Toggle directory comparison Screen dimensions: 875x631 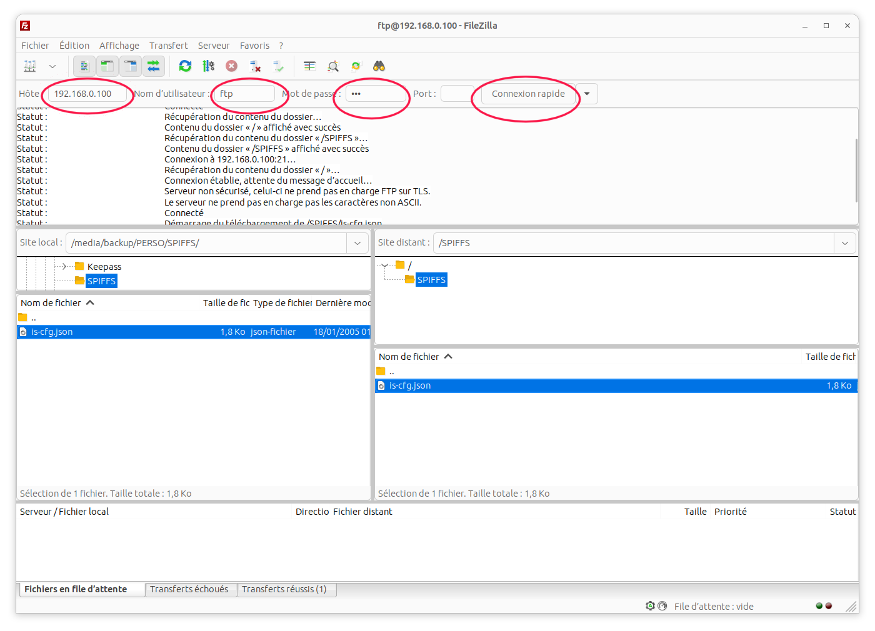click(333, 66)
